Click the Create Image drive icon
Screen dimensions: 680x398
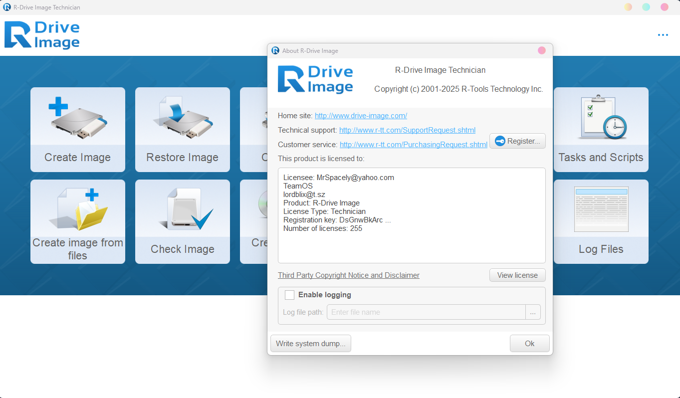point(78,118)
